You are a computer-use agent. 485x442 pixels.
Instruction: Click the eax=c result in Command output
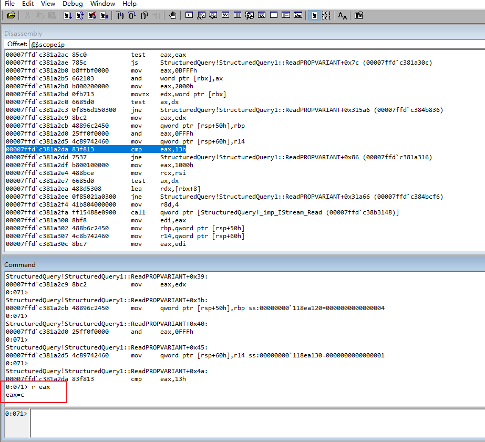coord(15,395)
